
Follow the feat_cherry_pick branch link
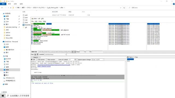click(x=44, y=66)
